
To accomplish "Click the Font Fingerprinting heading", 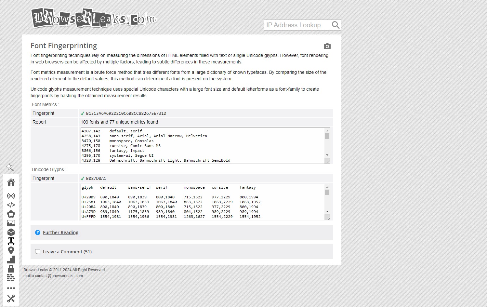I will click(x=64, y=46).
